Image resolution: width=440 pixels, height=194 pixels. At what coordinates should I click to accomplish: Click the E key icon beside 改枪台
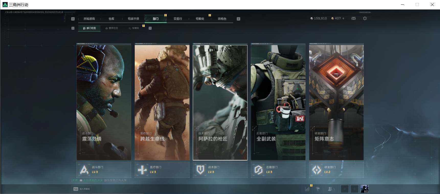tap(238, 19)
